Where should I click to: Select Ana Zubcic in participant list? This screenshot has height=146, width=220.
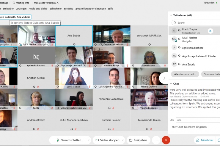(x=194, y=64)
